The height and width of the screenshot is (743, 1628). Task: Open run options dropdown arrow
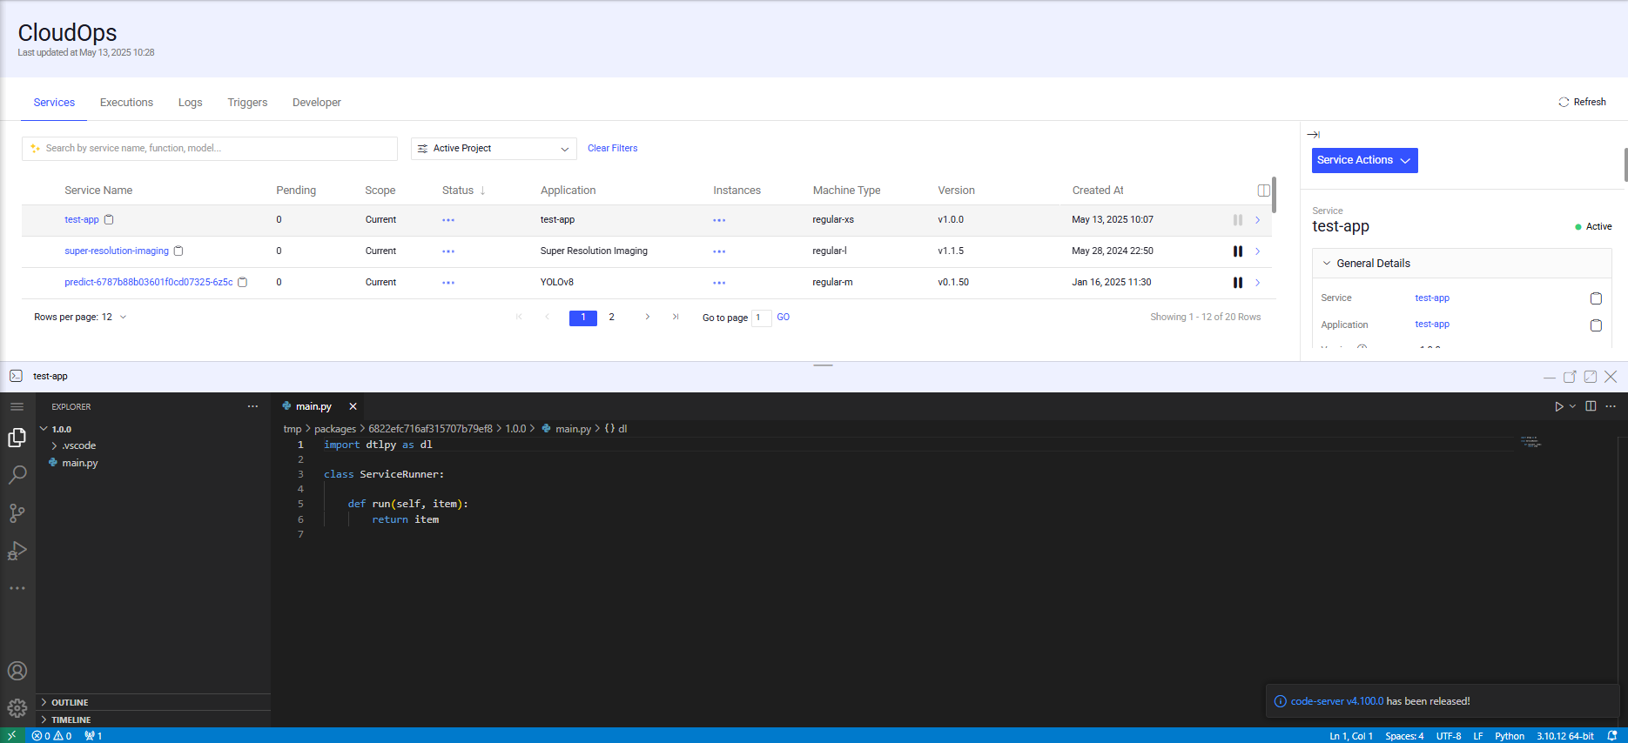[1572, 406]
